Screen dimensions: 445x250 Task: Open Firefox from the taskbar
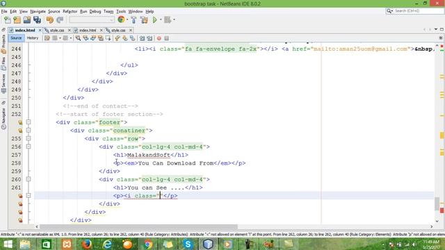86,244
